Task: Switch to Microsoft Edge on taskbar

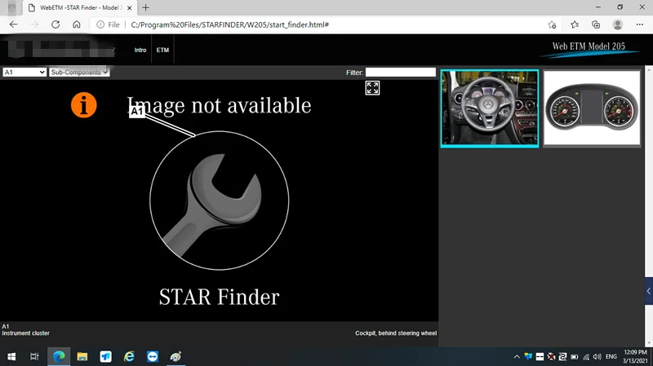Action: [x=59, y=356]
